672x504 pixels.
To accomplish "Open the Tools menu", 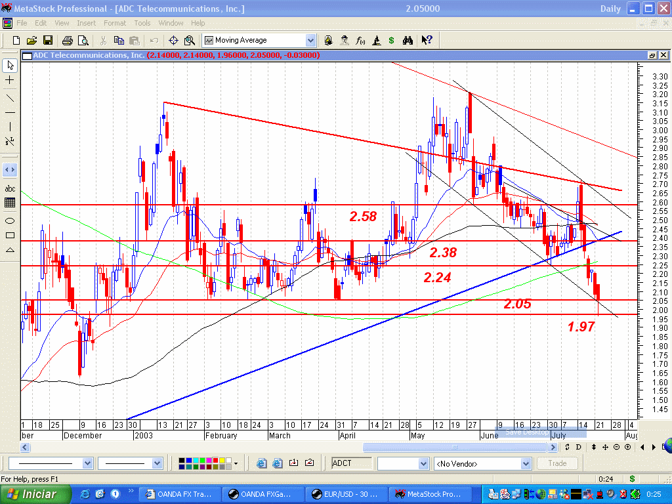I will coord(142,23).
